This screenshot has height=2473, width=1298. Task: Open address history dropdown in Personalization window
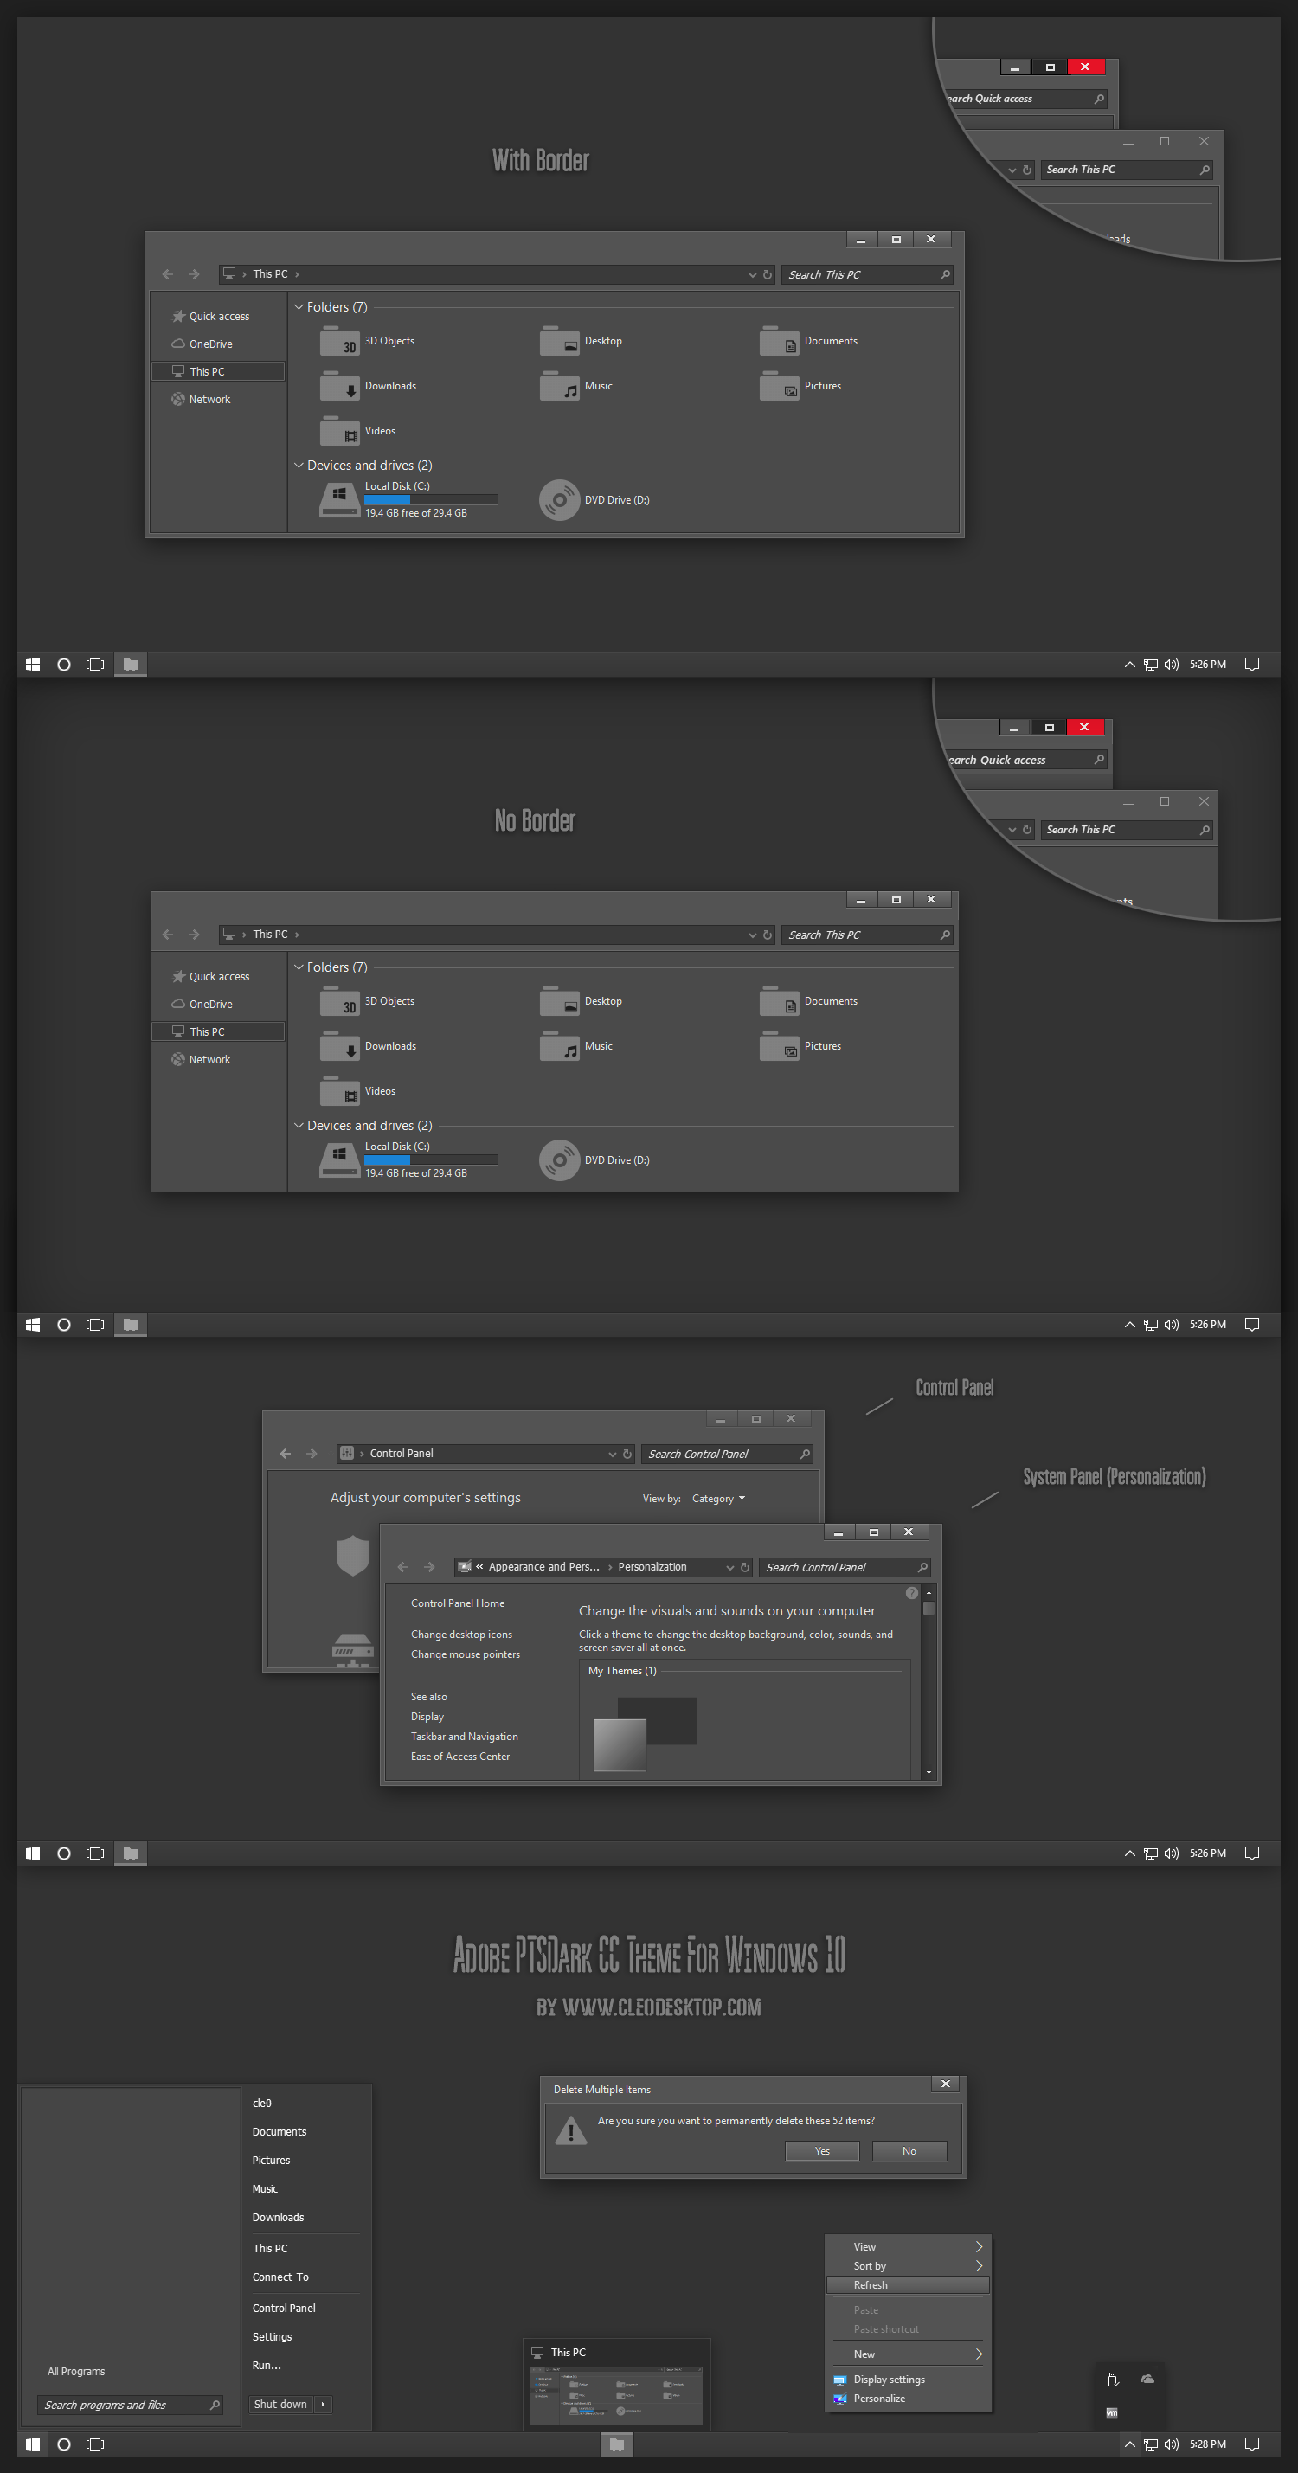pyautogui.click(x=730, y=1569)
